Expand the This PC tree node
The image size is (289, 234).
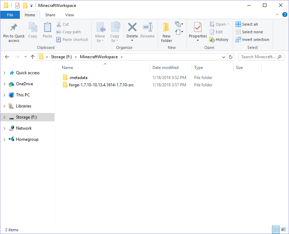coord(5,95)
